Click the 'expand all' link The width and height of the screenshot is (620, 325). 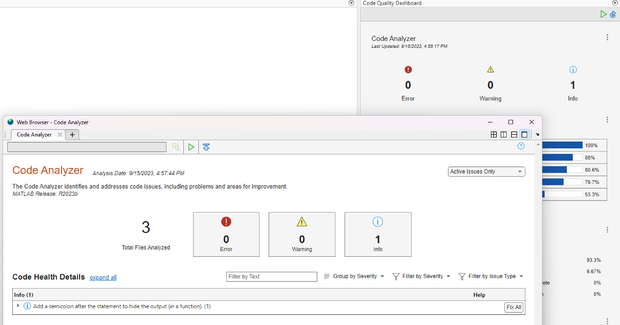[103, 277]
